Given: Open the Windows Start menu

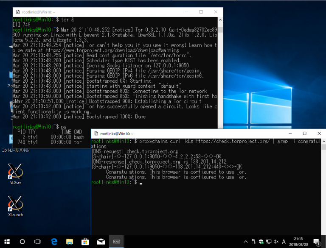Looking at the screenshot, I should pyautogui.click(x=7, y=242).
